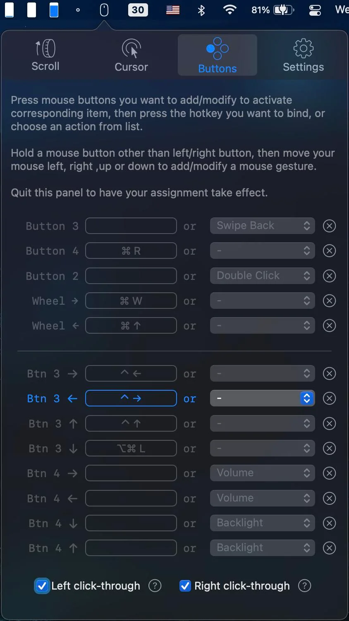Disable Left click-through checkbox
The width and height of the screenshot is (349, 621).
pyautogui.click(x=42, y=586)
